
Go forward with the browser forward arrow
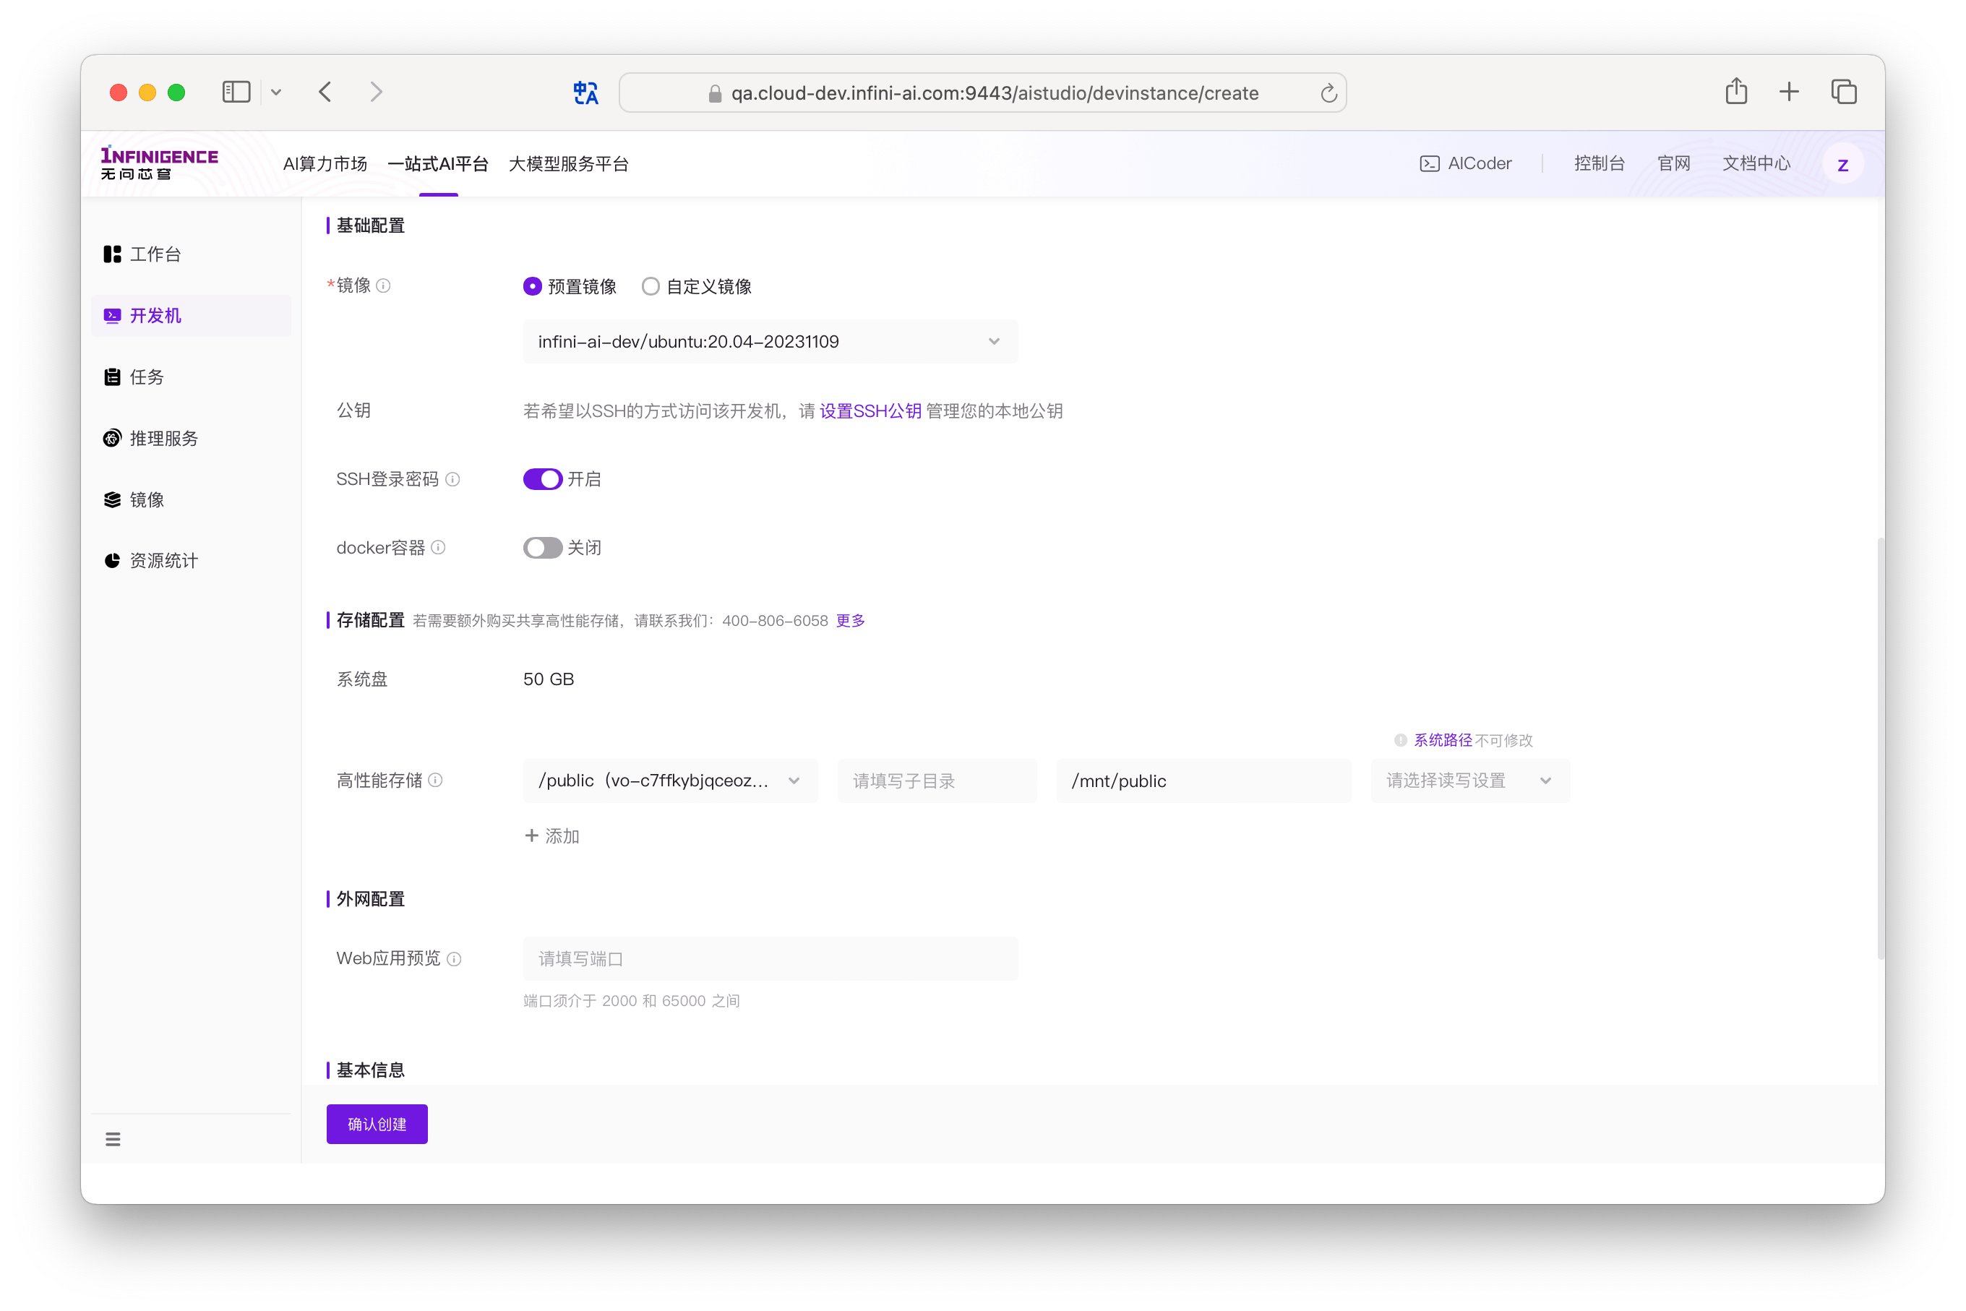point(377,92)
